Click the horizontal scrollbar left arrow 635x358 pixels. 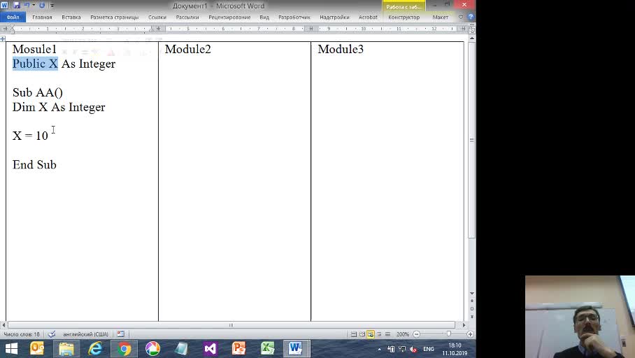click(3, 325)
